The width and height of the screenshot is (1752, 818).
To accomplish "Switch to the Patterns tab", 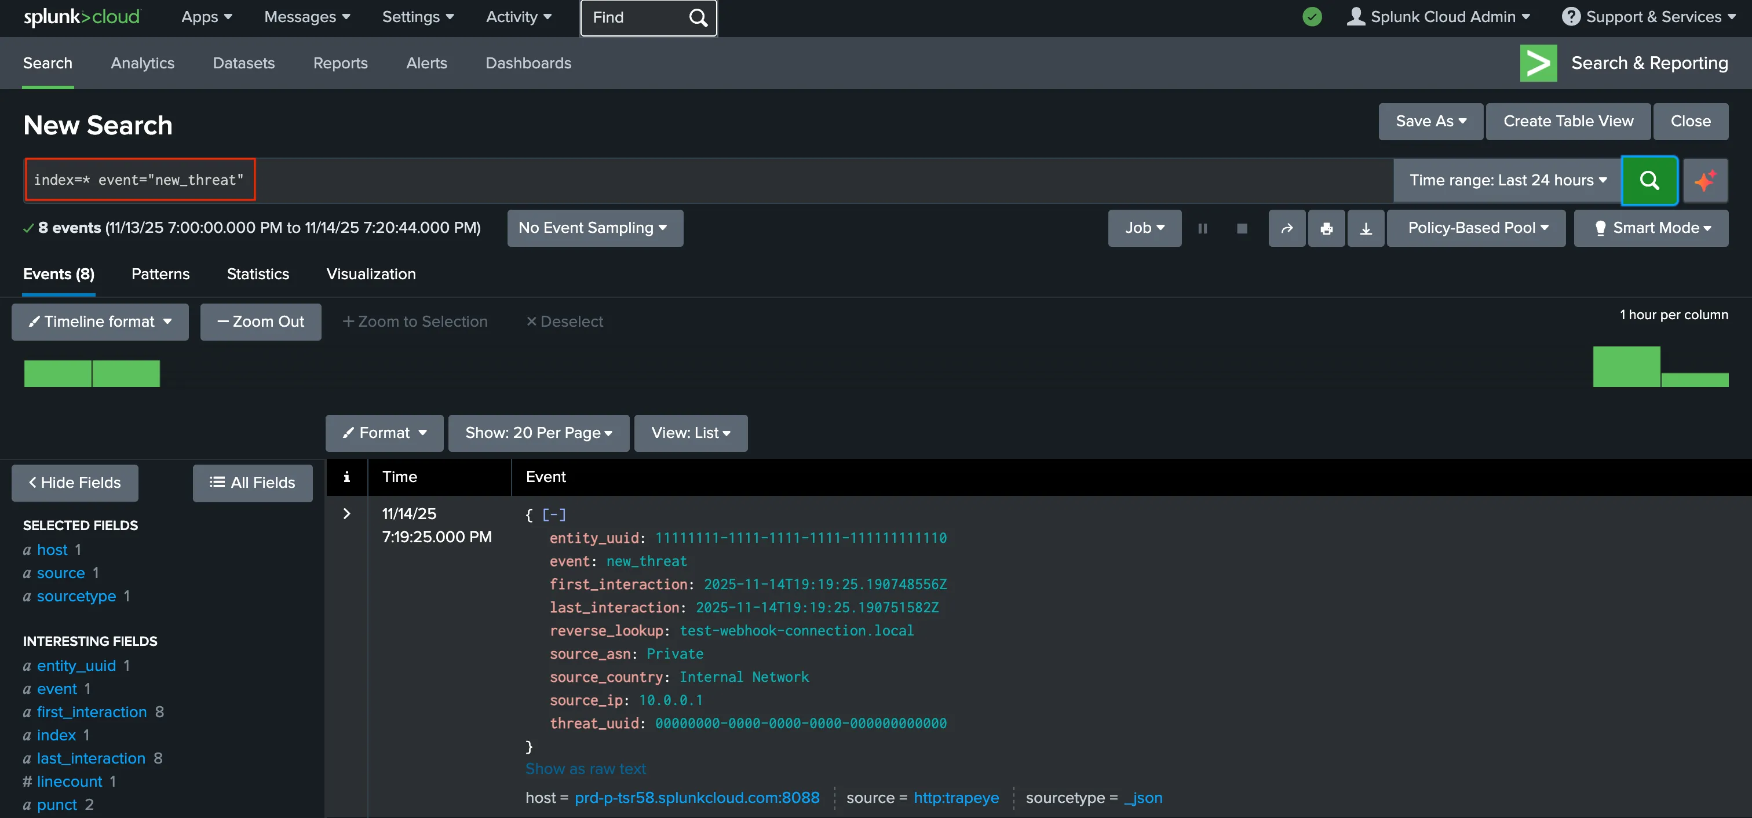I will [160, 274].
